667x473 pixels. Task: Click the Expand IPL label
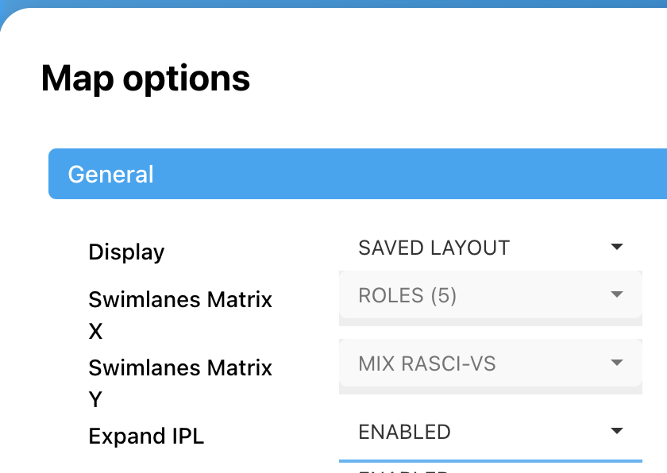coord(146,436)
